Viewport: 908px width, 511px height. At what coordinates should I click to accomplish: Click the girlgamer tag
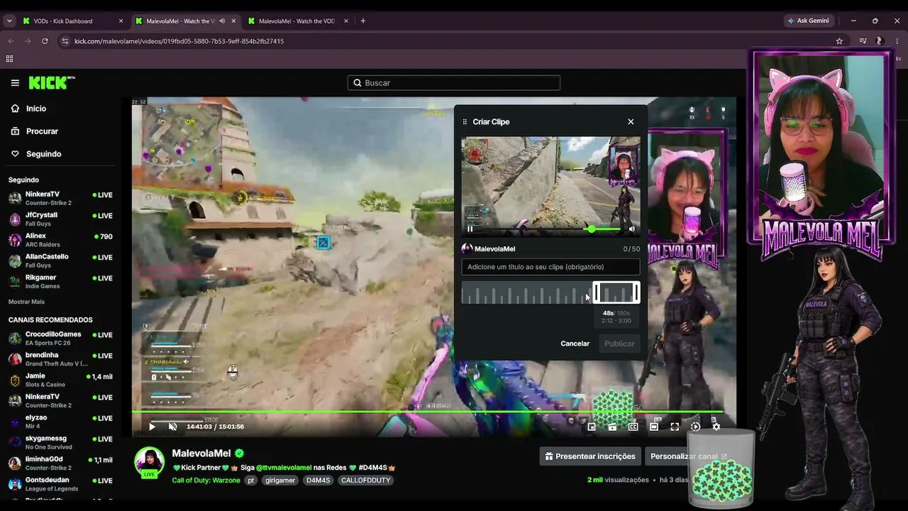point(280,480)
